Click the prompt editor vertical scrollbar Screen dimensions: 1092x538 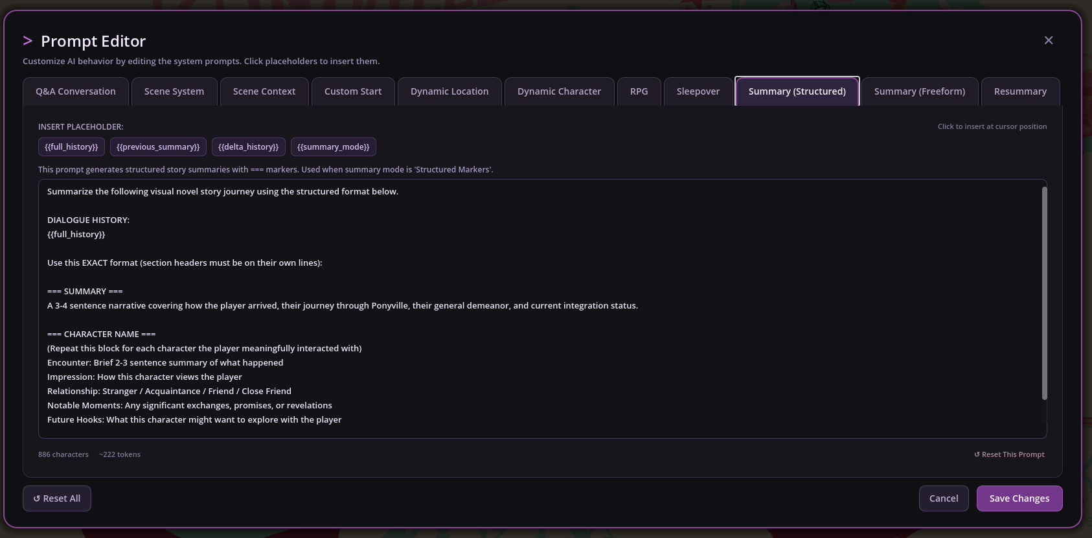(1044, 293)
